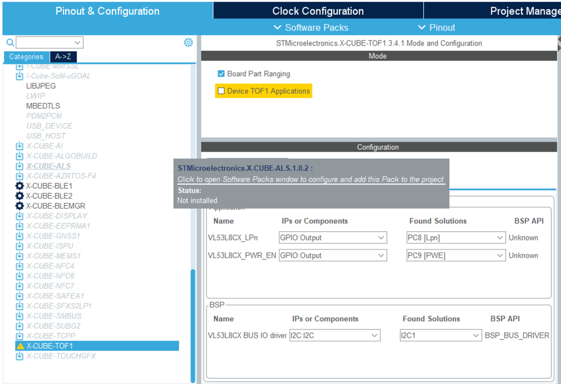Screen dimensions: 561x384
Task: Select the A->Z tab
Action: [63, 57]
